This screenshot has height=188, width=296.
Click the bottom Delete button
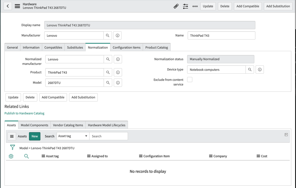point(30,97)
